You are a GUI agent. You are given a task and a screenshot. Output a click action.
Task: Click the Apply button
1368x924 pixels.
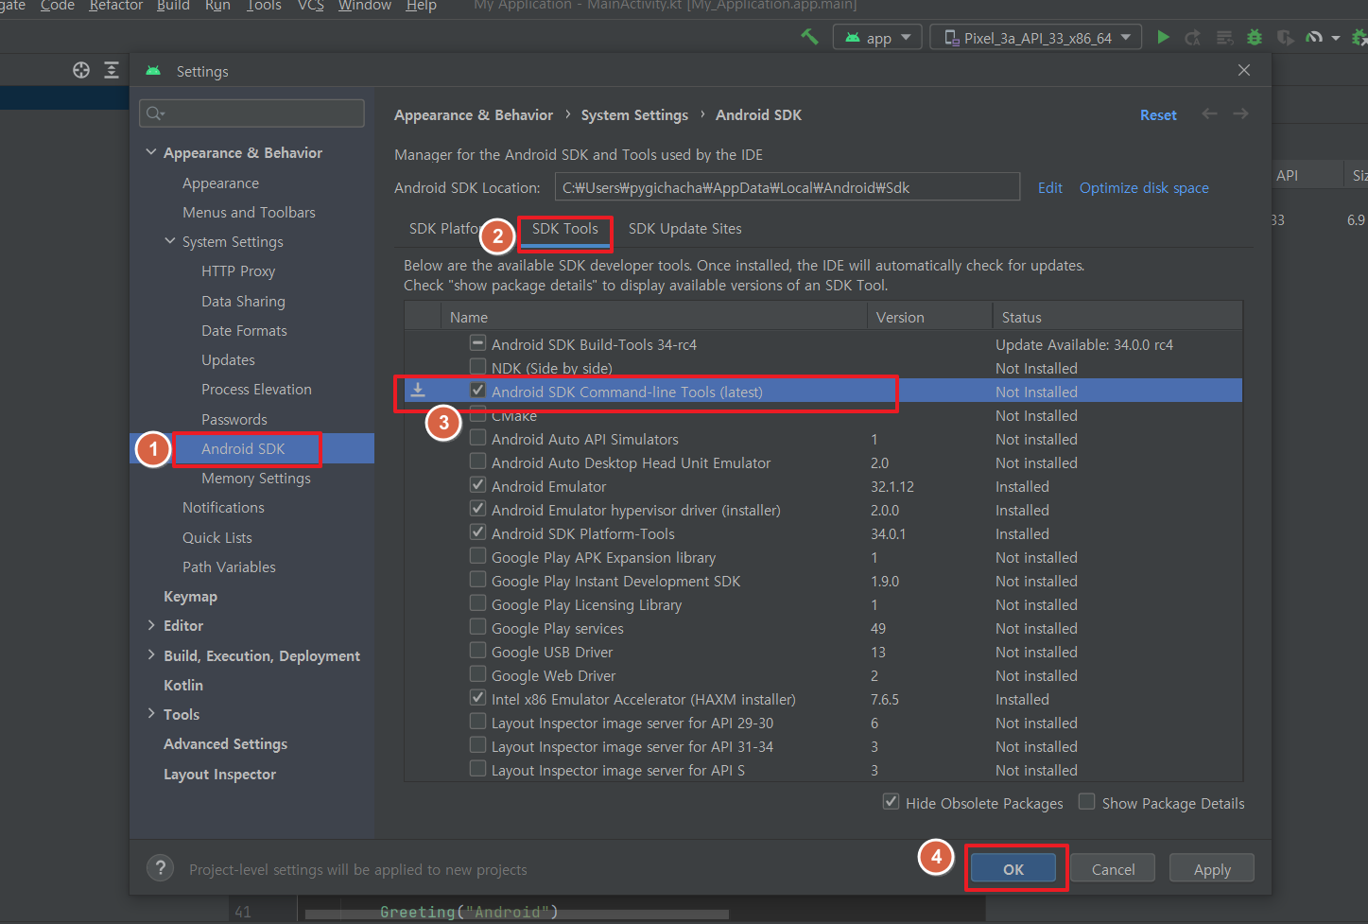click(1212, 868)
